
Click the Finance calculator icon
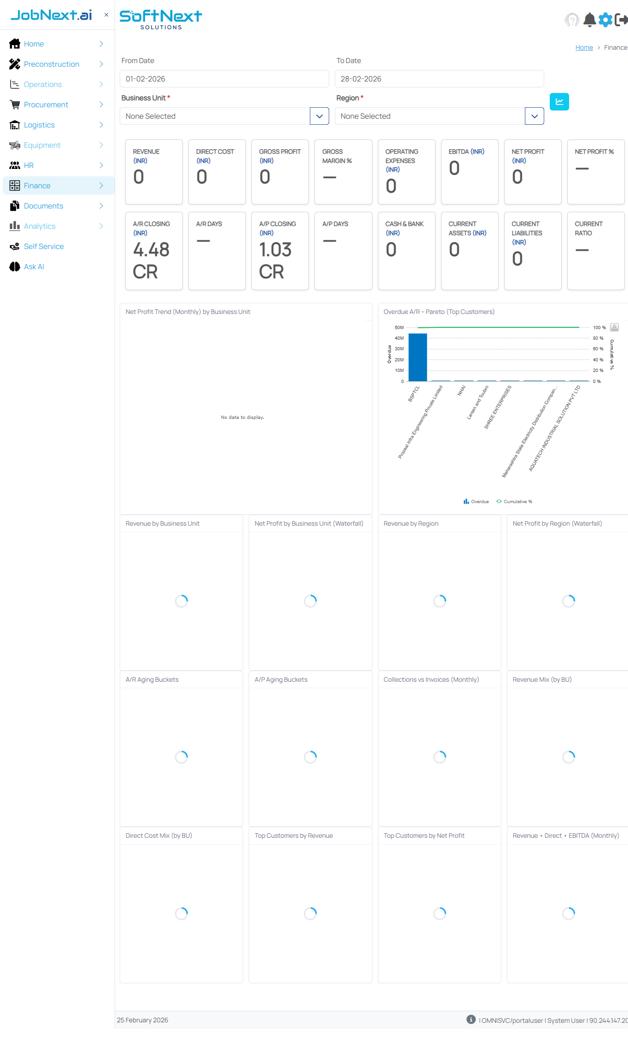[15, 186]
